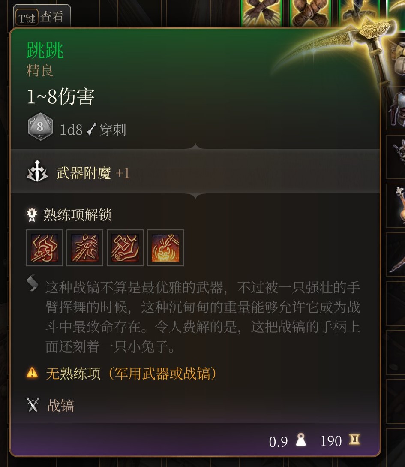Select the glowing orange skull skill icon
Viewport: 405px width, 467px height.
click(x=165, y=248)
